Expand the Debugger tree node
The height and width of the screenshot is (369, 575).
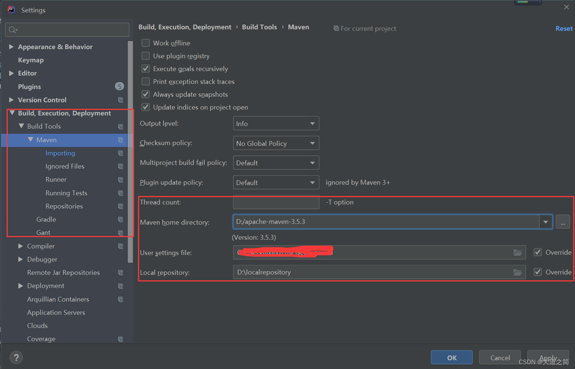(x=21, y=259)
